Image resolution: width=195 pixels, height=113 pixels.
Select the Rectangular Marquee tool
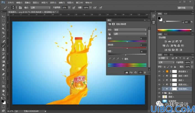tap(3, 20)
